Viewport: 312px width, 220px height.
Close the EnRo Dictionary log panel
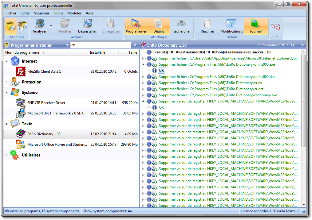(x=302, y=45)
